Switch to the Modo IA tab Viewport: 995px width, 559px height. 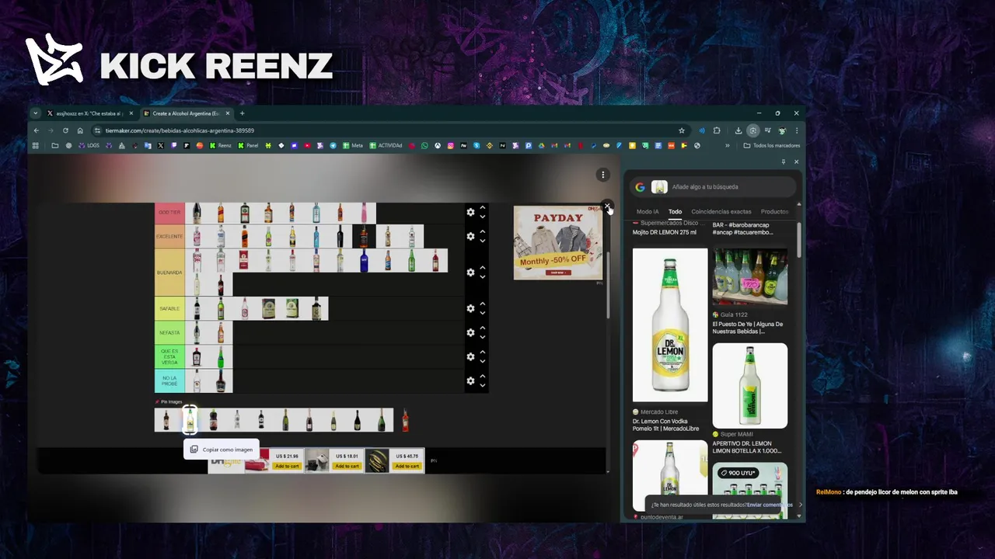(648, 212)
